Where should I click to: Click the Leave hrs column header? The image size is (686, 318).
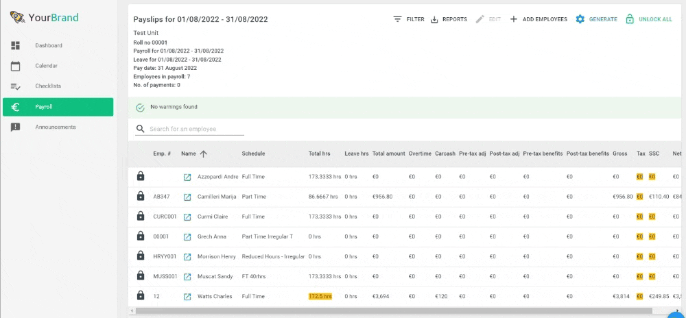click(357, 154)
